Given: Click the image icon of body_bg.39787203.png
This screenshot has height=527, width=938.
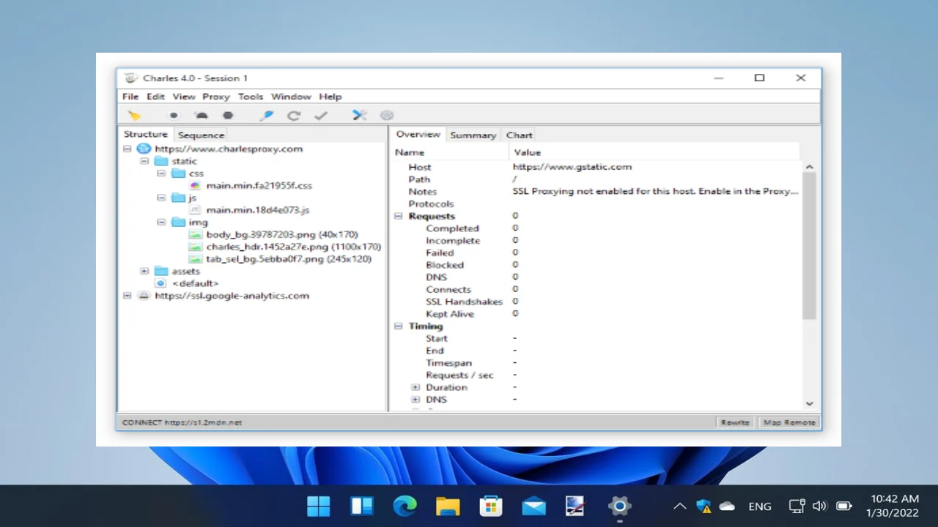Looking at the screenshot, I should click(195, 234).
